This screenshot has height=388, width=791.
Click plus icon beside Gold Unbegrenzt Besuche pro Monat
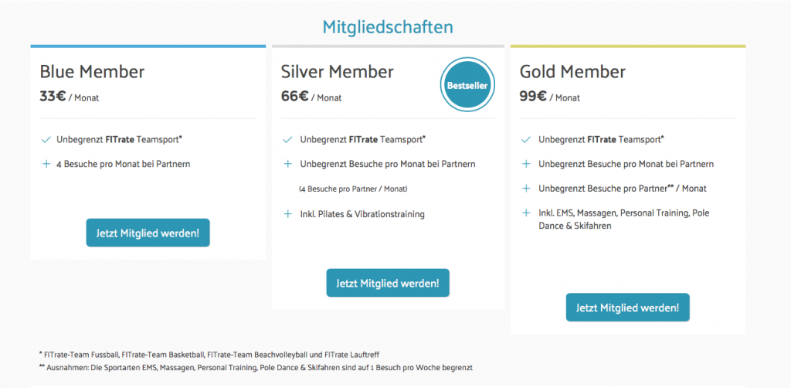point(526,164)
